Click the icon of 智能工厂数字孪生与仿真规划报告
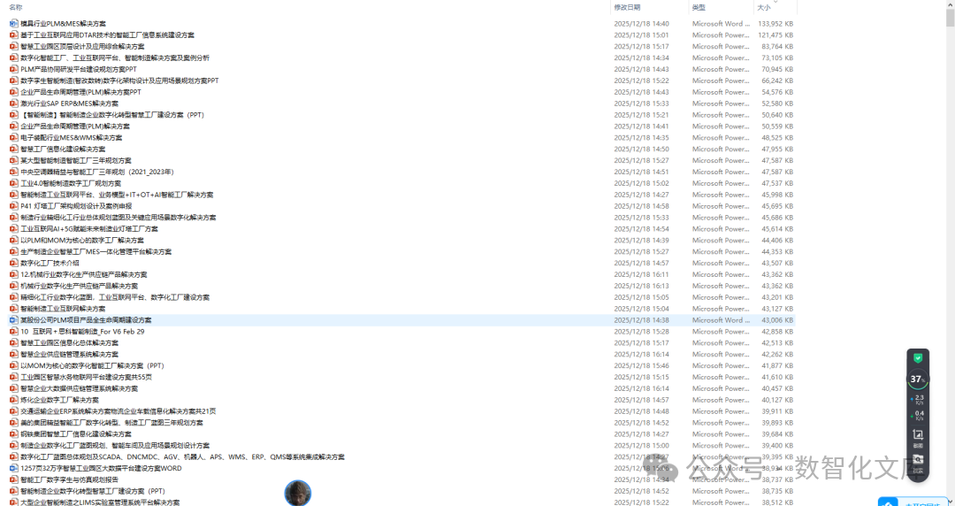955x506 pixels. [14, 479]
